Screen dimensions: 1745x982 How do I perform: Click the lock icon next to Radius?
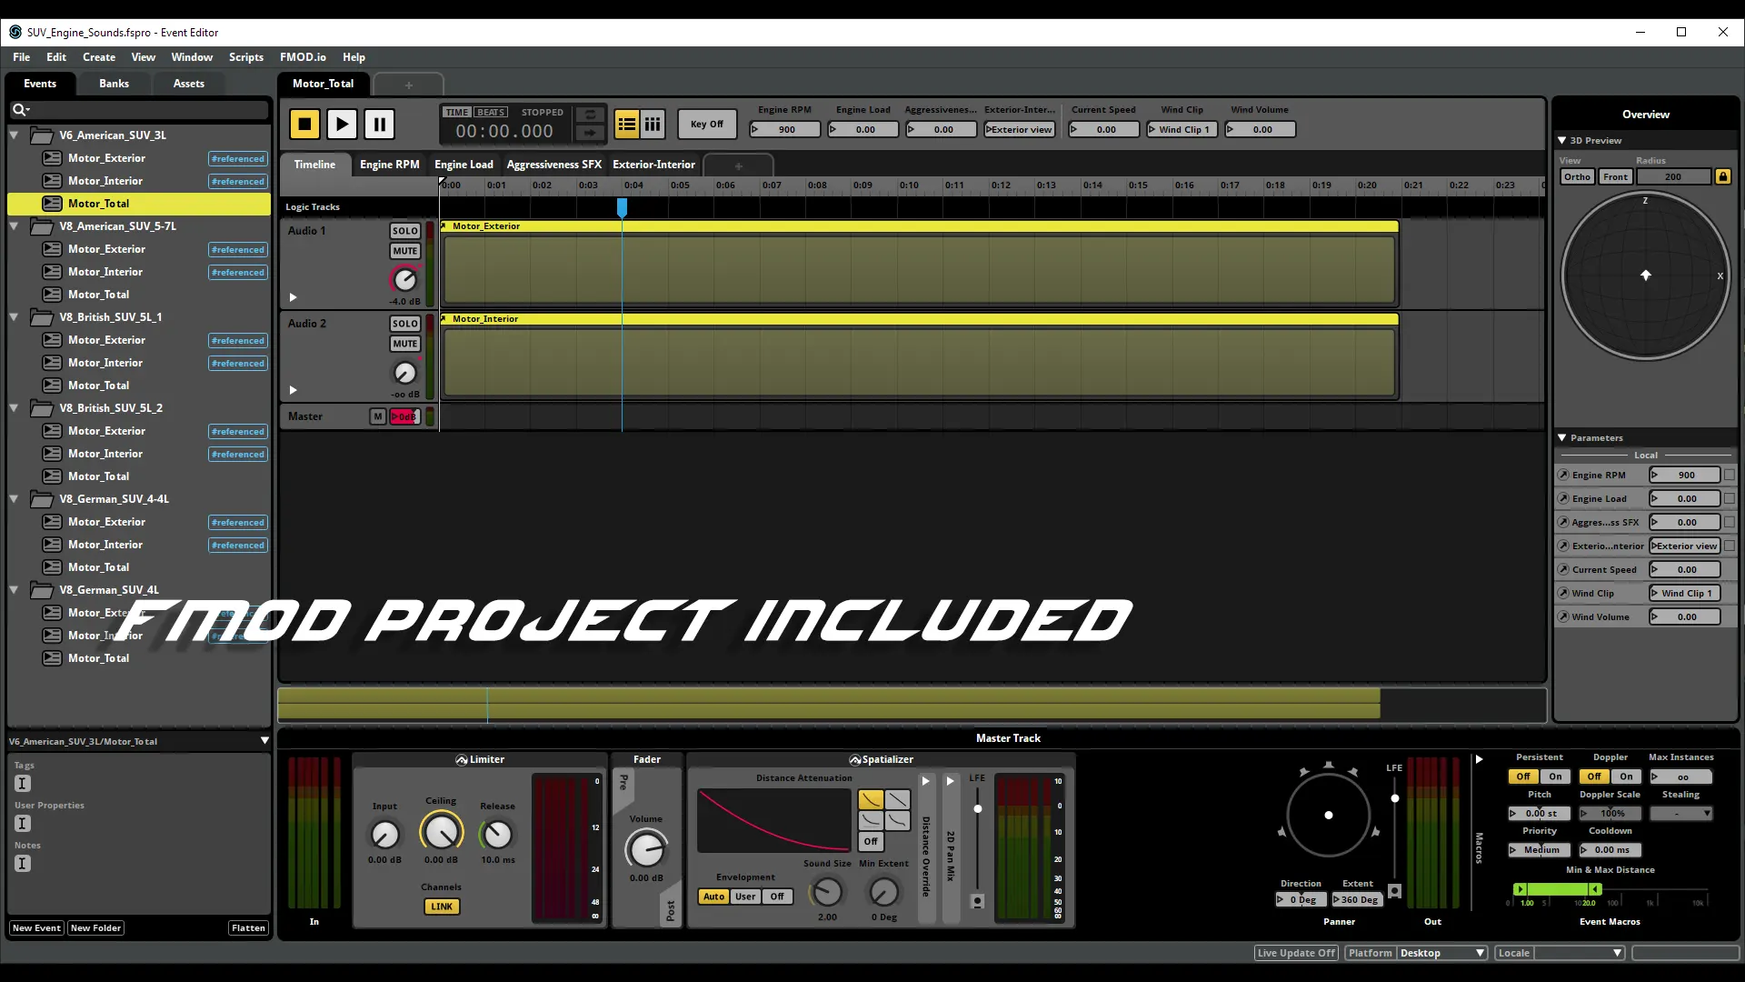point(1722,176)
